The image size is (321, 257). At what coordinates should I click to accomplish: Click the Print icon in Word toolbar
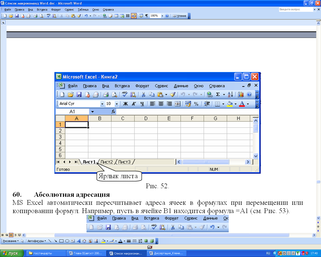(36, 16)
